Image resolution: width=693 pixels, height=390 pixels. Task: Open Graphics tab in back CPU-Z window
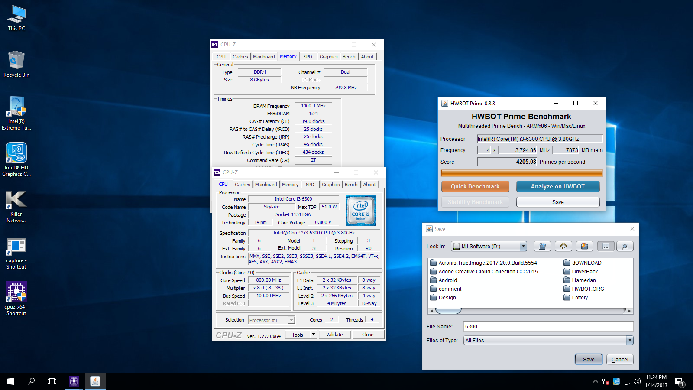pos(329,57)
